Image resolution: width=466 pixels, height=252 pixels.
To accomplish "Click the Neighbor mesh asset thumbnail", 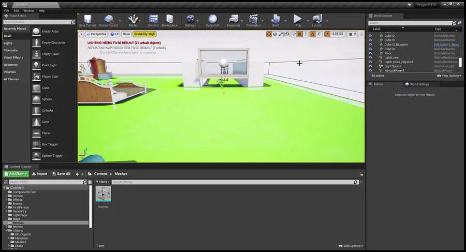I will point(103,194).
